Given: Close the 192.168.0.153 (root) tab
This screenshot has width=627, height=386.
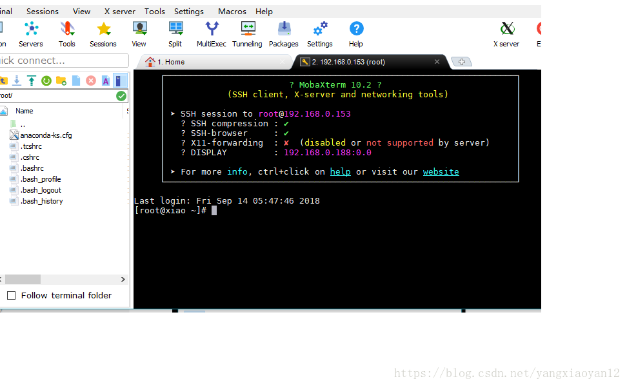Looking at the screenshot, I should (x=437, y=61).
